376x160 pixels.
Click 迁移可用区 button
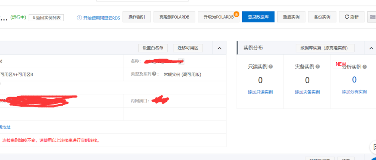point(188,48)
